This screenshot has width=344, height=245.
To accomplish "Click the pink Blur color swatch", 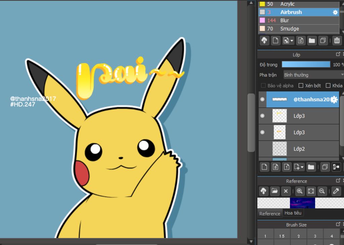I will tap(262, 20).
